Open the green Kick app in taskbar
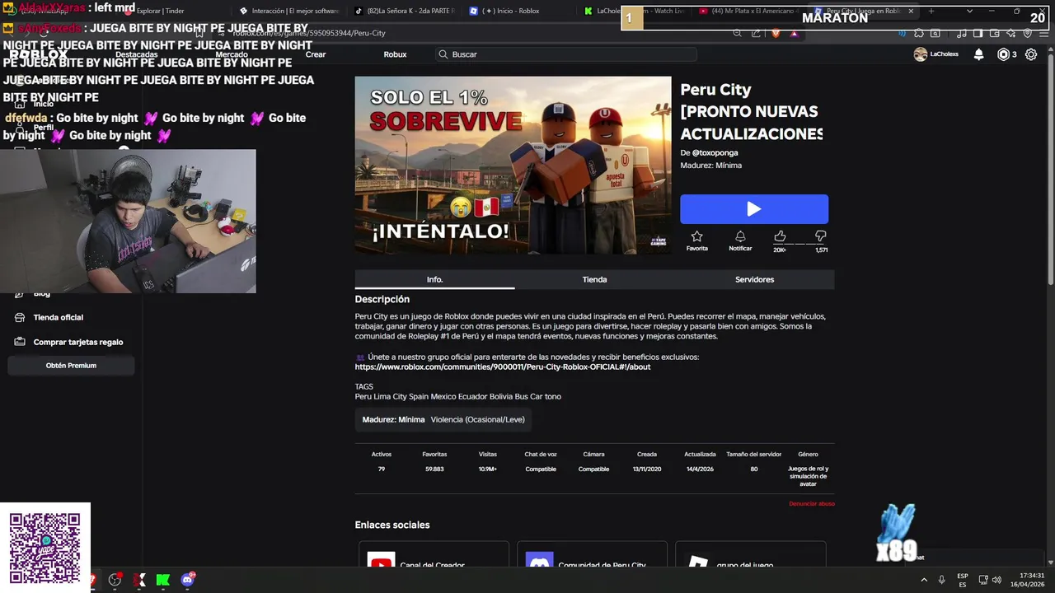 (163, 580)
